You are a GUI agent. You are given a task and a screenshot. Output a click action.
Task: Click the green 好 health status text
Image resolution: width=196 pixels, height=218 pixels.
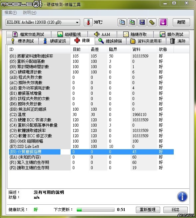click(36, 209)
